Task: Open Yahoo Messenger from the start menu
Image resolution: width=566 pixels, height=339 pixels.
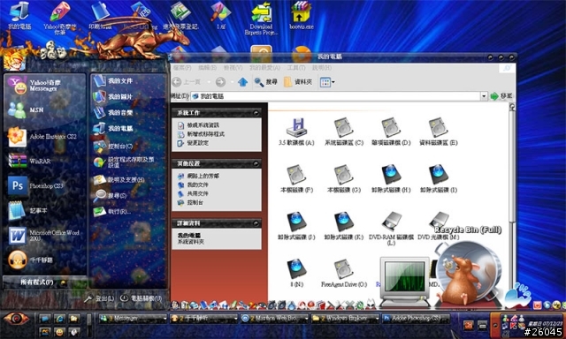Action: (x=44, y=86)
